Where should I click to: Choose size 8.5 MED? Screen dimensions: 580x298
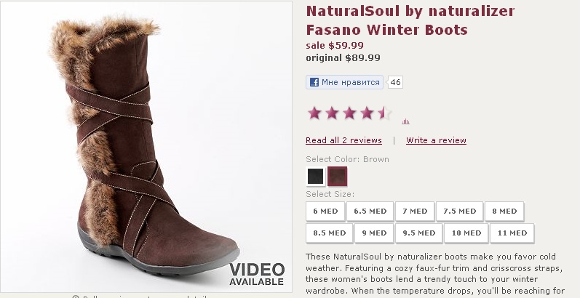[x=329, y=233]
